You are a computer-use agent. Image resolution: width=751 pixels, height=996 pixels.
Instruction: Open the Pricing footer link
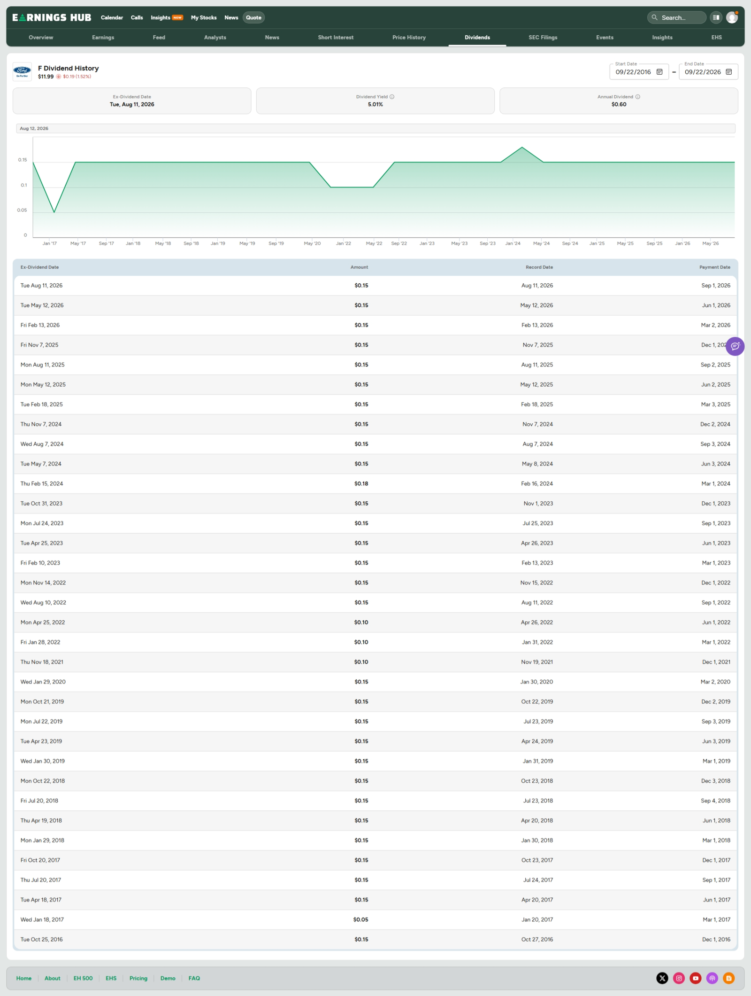tap(138, 978)
